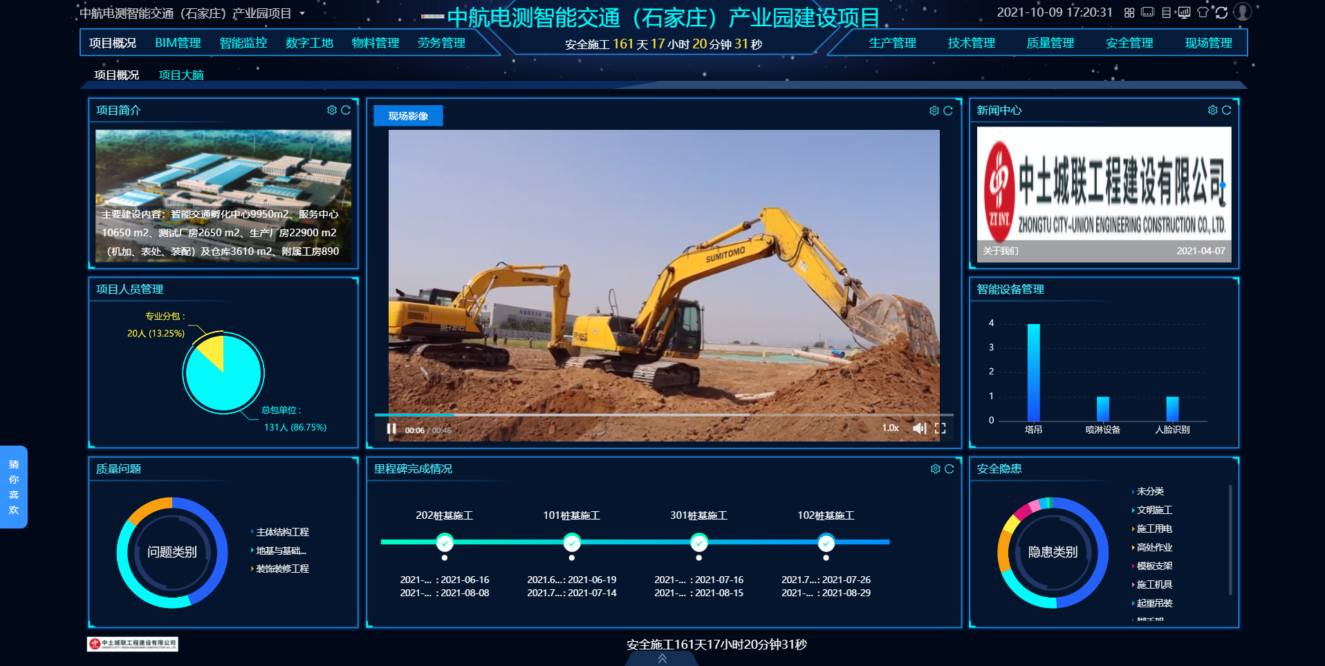This screenshot has width=1325, height=666.
Task: Click the grid layout icon in header
Action: click(x=1129, y=12)
